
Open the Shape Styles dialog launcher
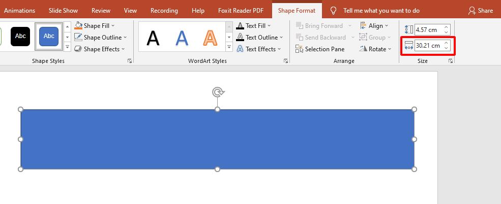tap(130, 61)
